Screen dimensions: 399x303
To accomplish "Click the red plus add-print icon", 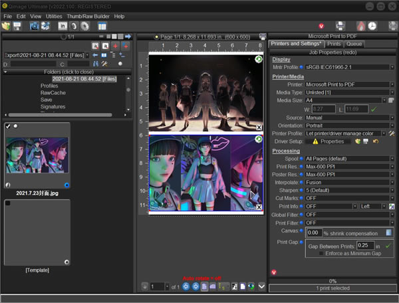I will pyautogui.click(x=115, y=46).
